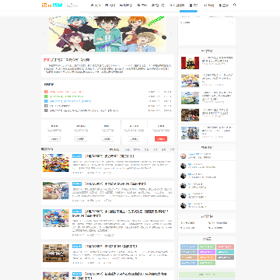Open the fourth article's brown-room thumbnail
280x280 pixels.
pyautogui.click(x=56, y=253)
